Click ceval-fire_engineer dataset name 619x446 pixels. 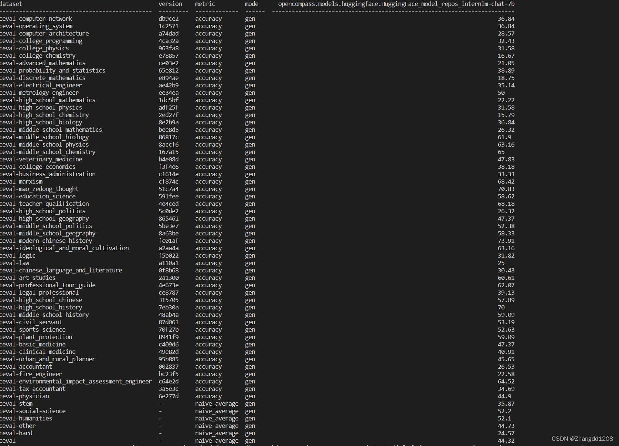(31, 374)
